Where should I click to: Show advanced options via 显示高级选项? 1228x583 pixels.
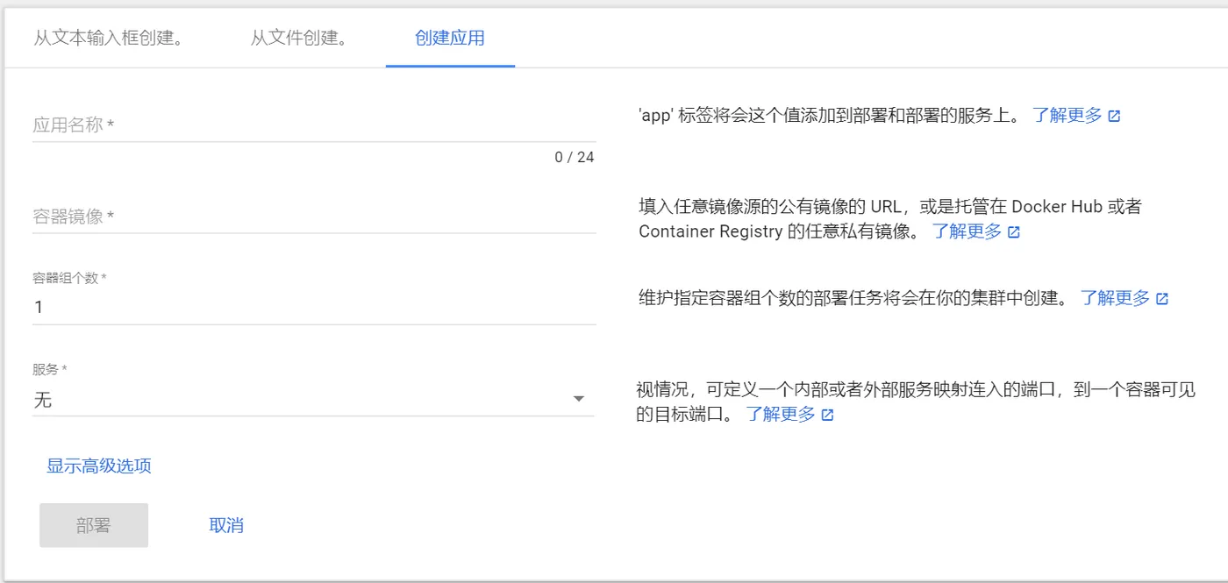tap(99, 466)
